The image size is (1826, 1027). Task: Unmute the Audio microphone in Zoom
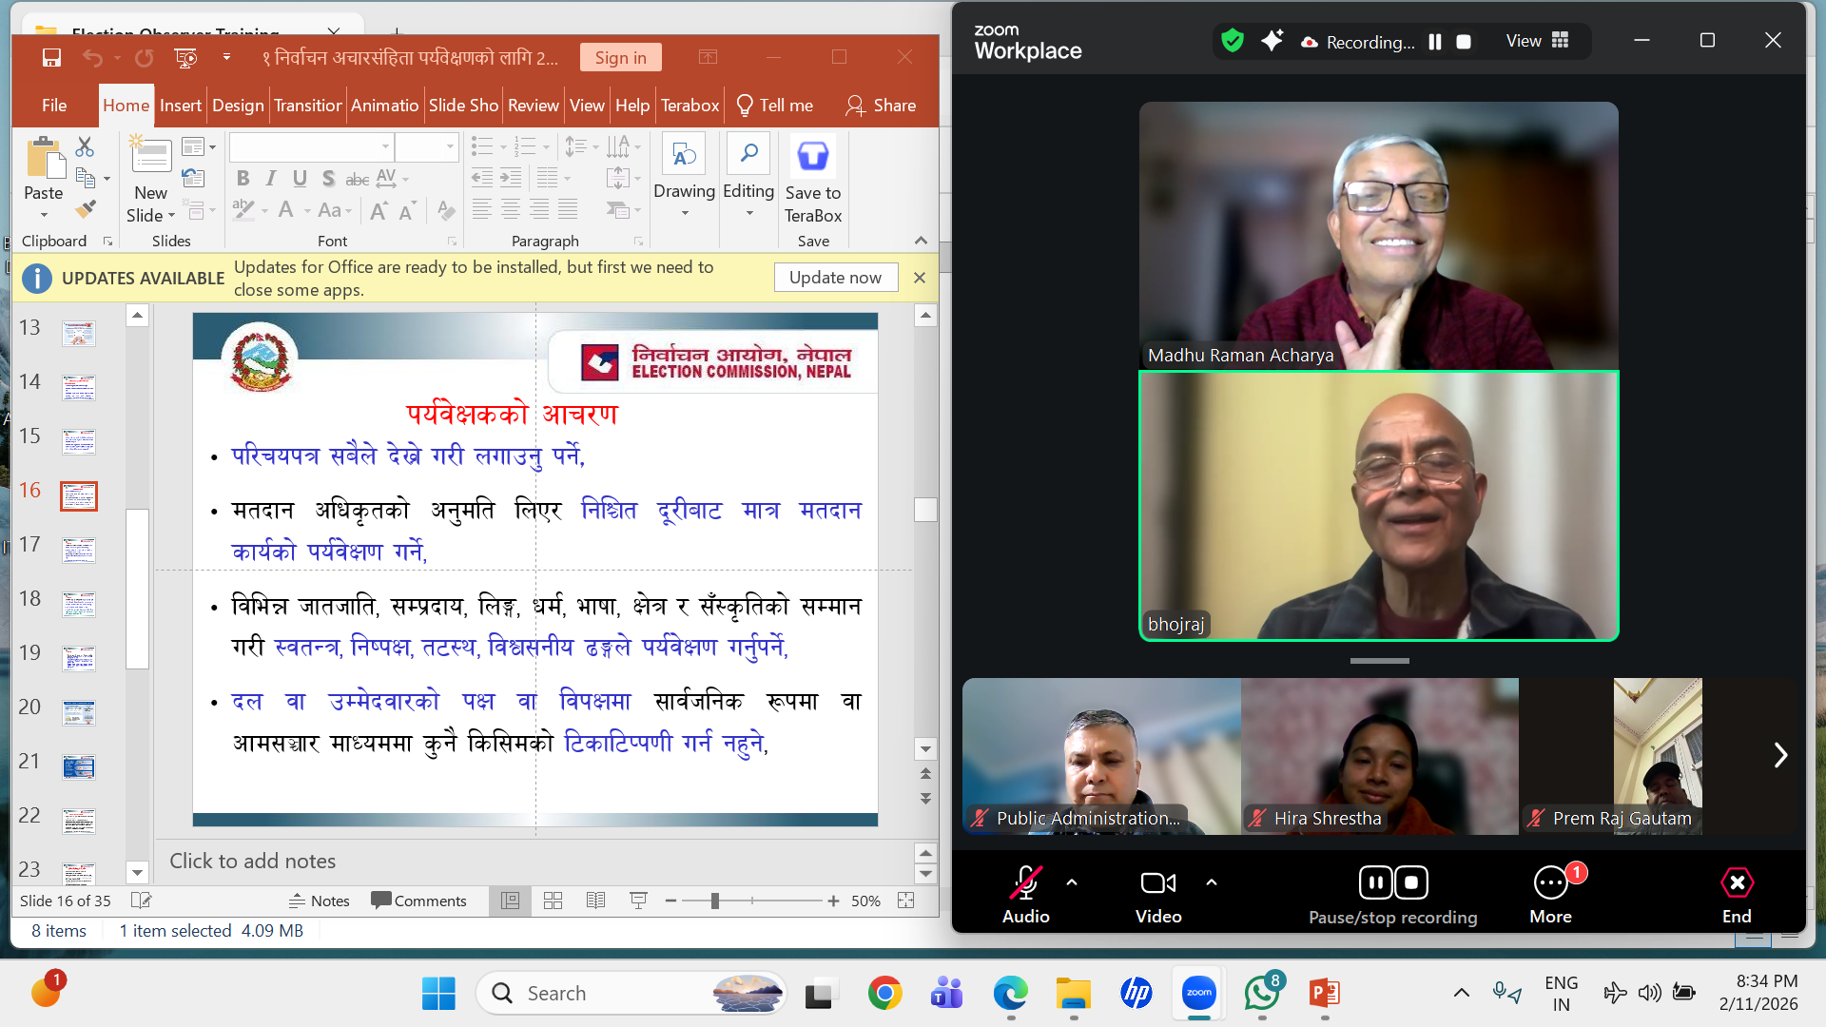[1025, 883]
